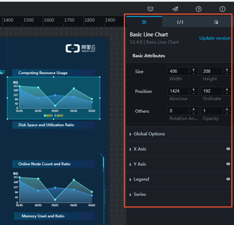
Task: Decrease Height with minus stepper
Action: 227,73
